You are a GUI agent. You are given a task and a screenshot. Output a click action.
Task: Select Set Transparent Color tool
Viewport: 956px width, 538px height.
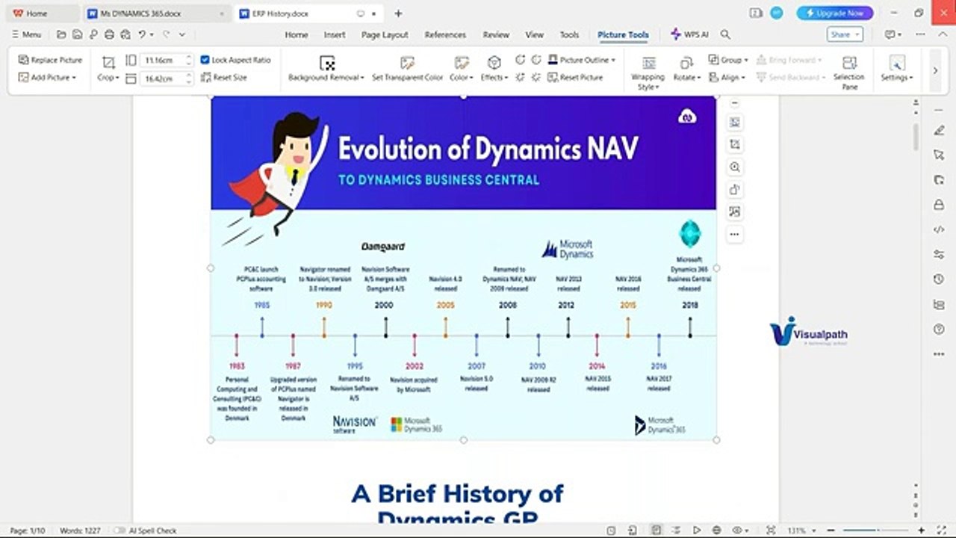[x=407, y=63]
